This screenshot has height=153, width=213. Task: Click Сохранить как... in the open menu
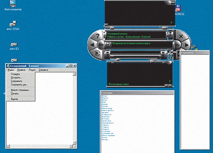[19, 85]
